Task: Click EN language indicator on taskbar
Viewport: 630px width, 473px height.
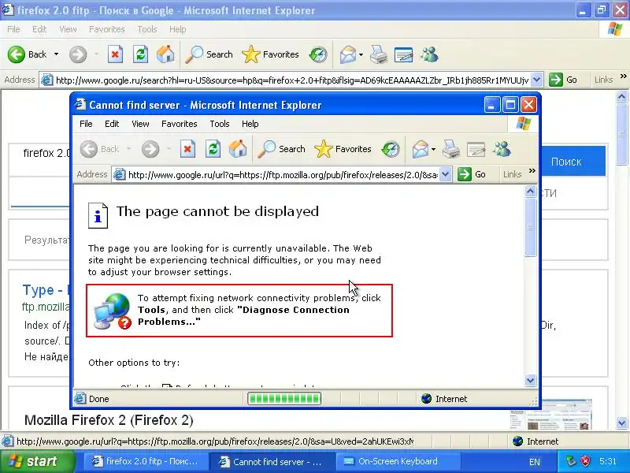Action: point(535,462)
